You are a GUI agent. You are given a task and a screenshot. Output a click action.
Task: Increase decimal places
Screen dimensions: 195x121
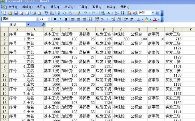point(113,19)
